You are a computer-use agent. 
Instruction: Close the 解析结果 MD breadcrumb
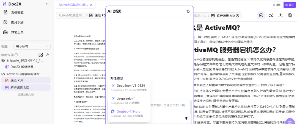point(238,16)
